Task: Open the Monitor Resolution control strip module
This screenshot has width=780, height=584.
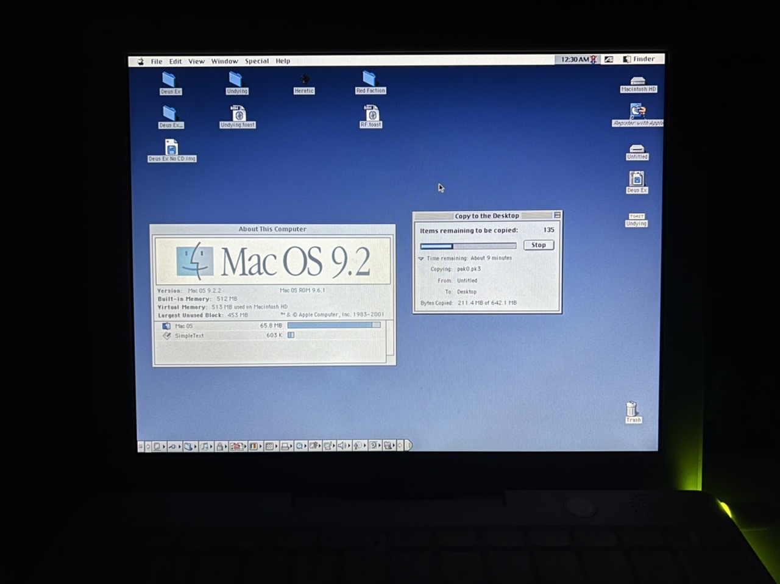Action: 269,446
